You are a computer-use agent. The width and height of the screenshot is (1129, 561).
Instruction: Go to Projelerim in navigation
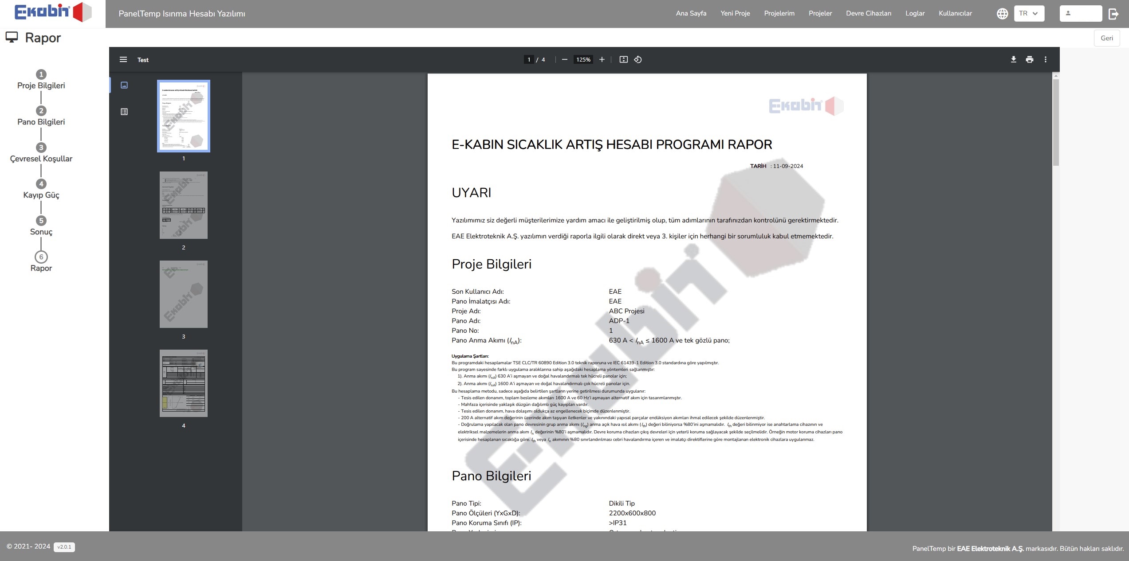click(779, 13)
